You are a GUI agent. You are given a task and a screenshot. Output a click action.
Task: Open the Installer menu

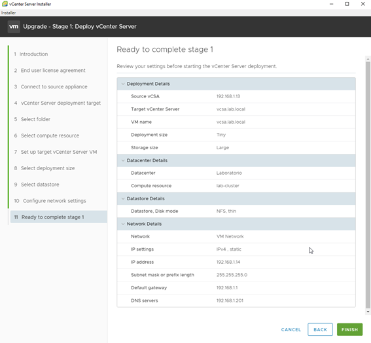9,13
